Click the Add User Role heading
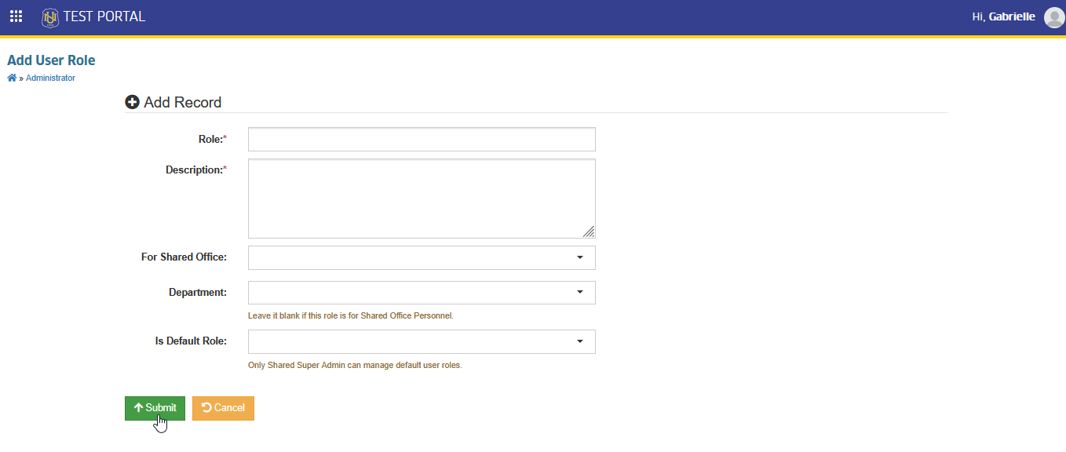1066x452 pixels. (x=51, y=60)
